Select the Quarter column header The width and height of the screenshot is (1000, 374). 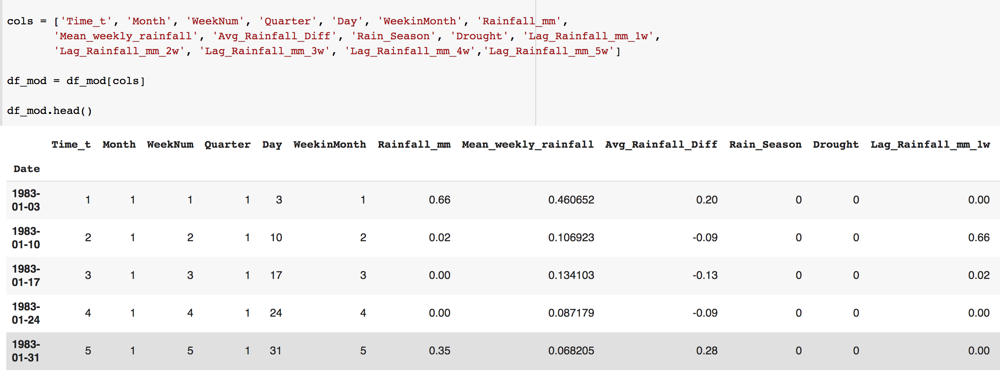click(x=227, y=145)
